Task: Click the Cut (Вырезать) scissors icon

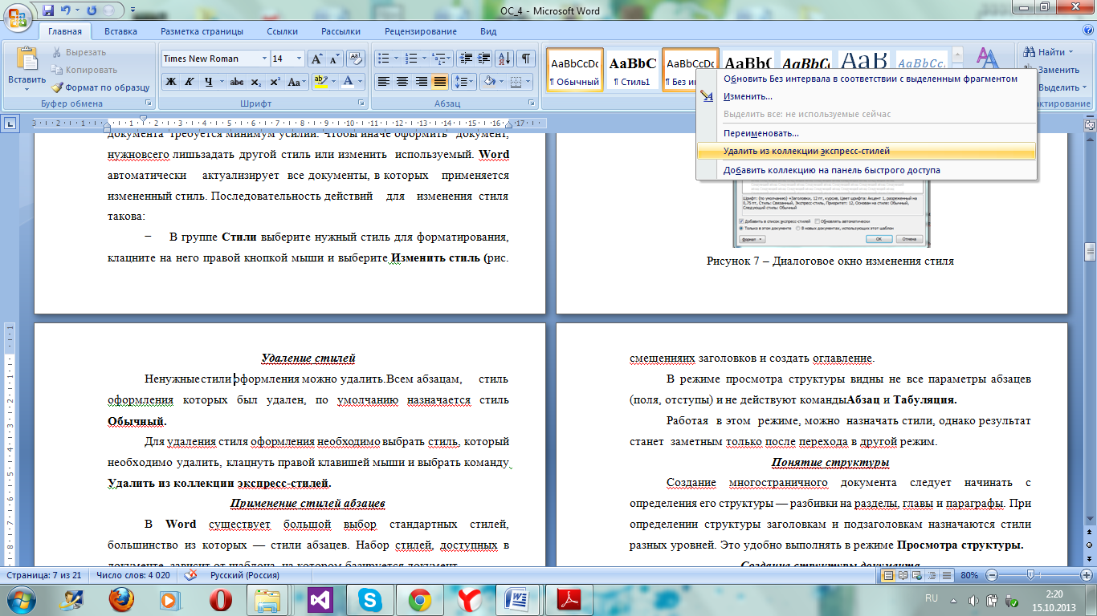Action: 57,52
